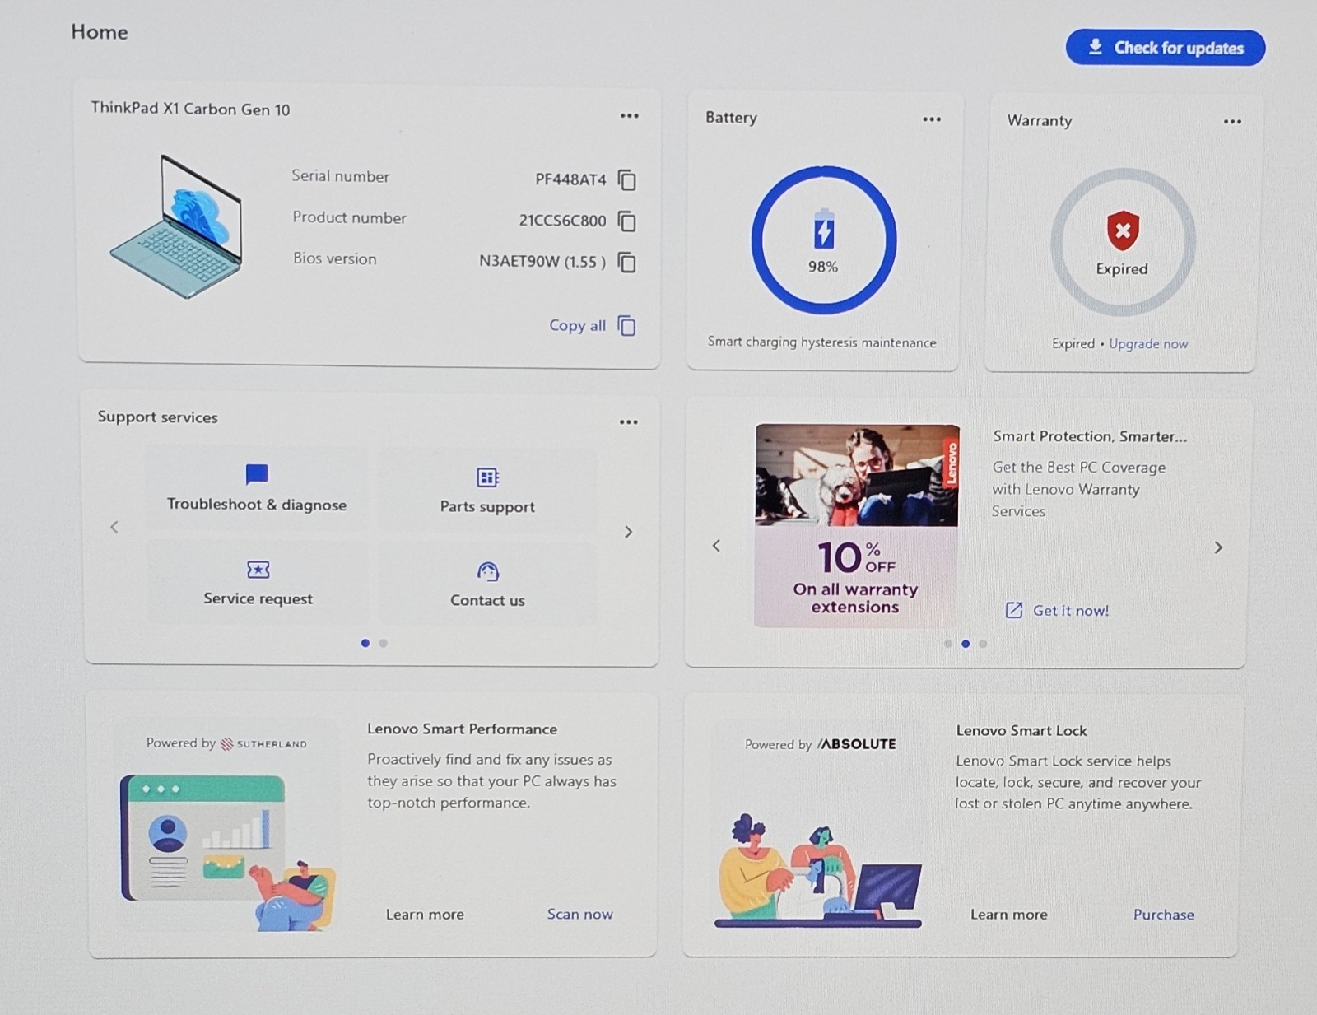This screenshot has width=1317, height=1015.
Task: Show next promotion slide
Action: coord(1218,547)
